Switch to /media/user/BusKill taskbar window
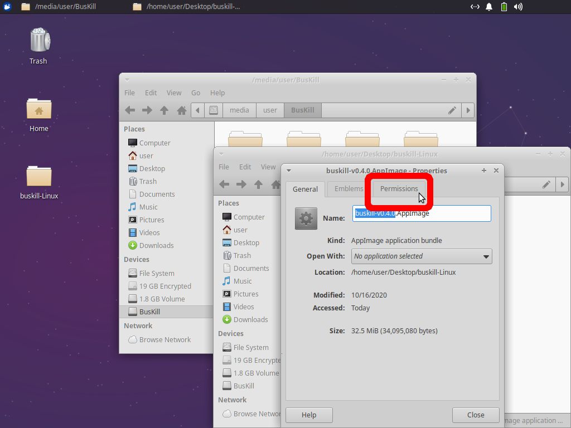 (59, 7)
